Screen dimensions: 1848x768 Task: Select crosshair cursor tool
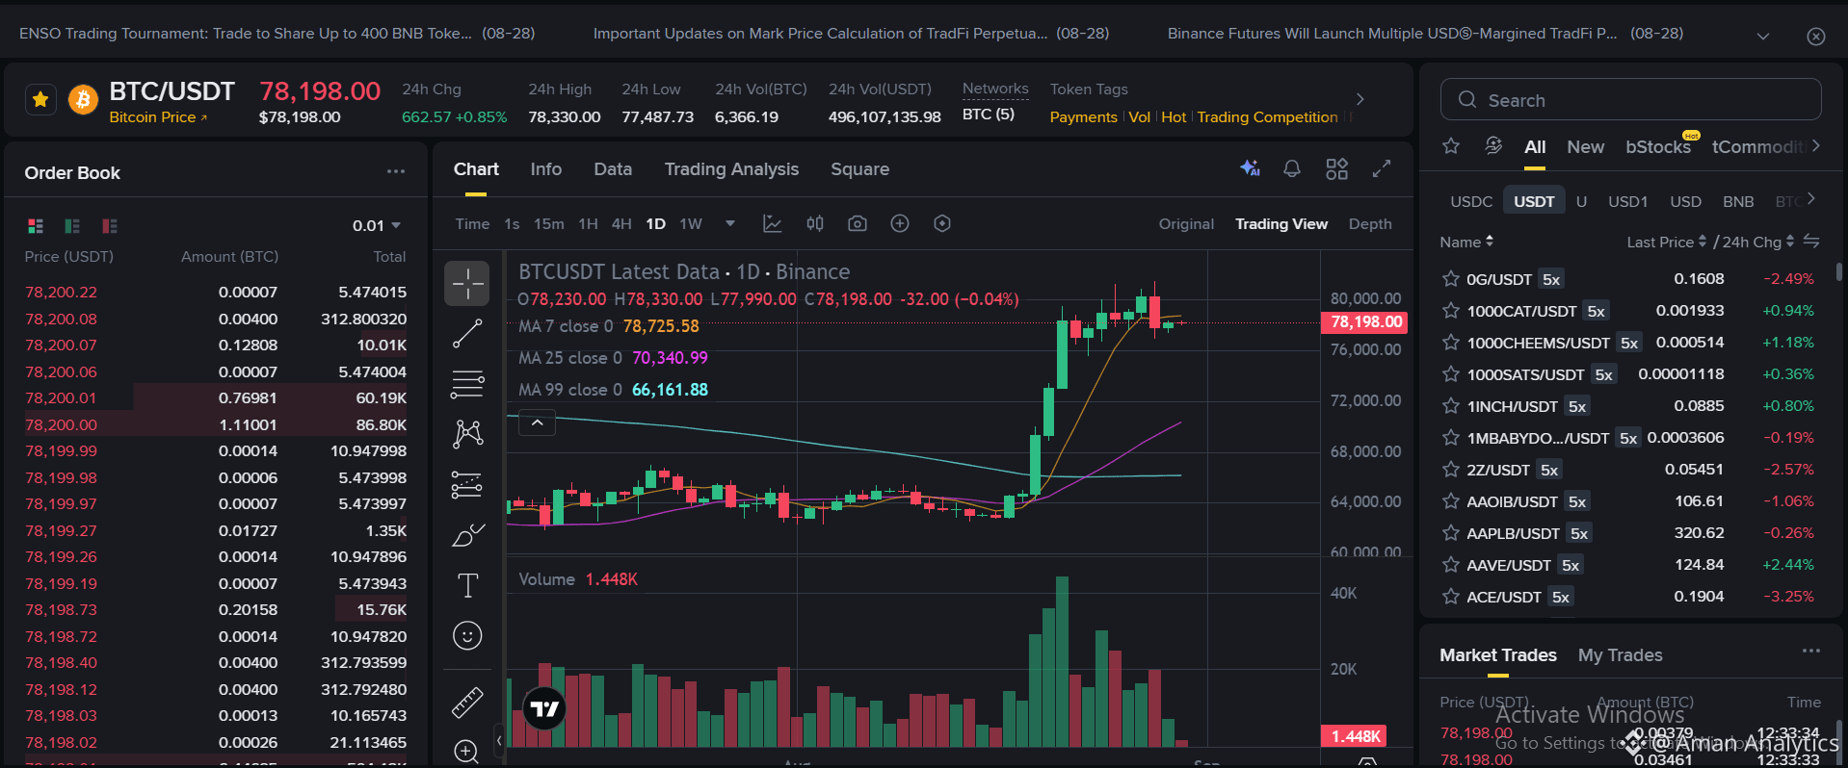click(467, 284)
